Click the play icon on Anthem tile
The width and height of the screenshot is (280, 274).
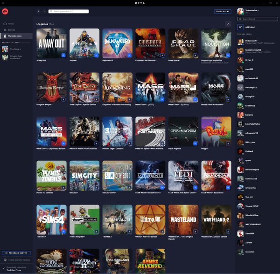pos(96,55)
